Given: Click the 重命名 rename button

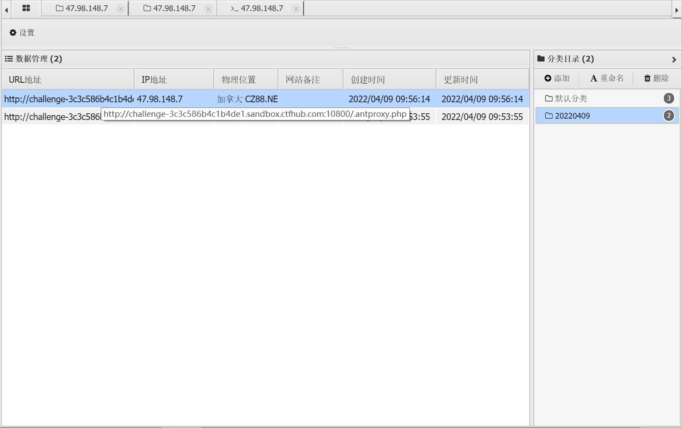Looking at the screenshot, I should (607, 78).
